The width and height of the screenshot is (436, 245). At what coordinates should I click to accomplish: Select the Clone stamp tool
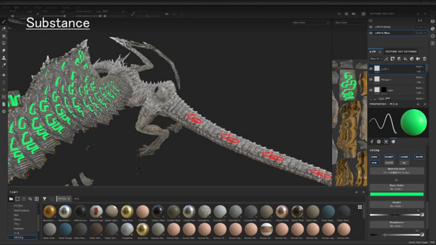[4, 58]
